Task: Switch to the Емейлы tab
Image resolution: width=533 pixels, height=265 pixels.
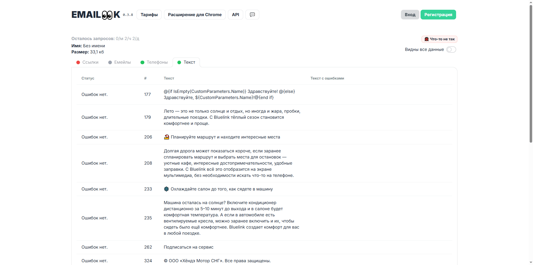Action: coord(120,62)
